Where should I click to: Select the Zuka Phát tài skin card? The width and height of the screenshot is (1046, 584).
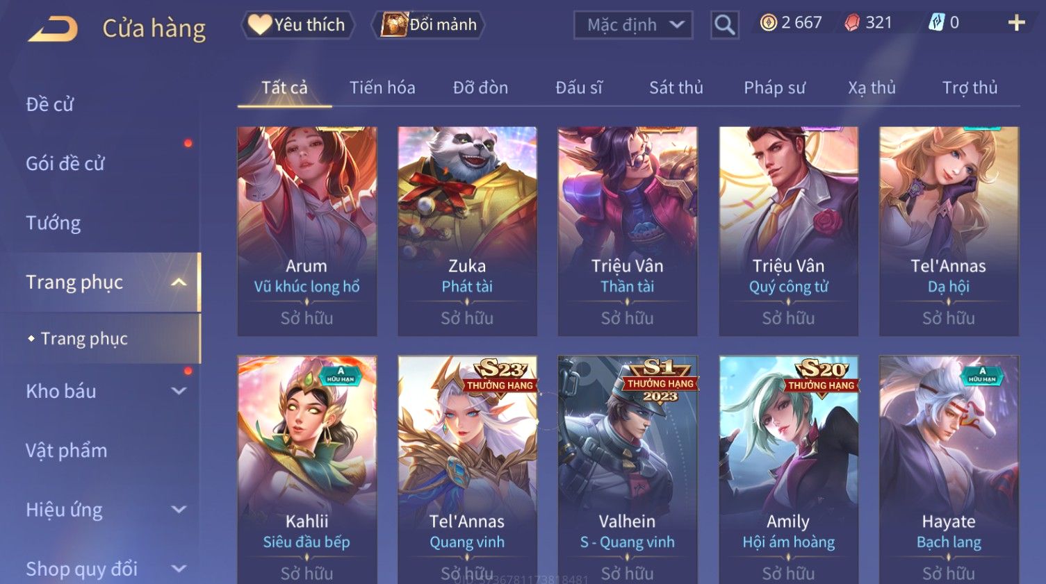point(467,231)
